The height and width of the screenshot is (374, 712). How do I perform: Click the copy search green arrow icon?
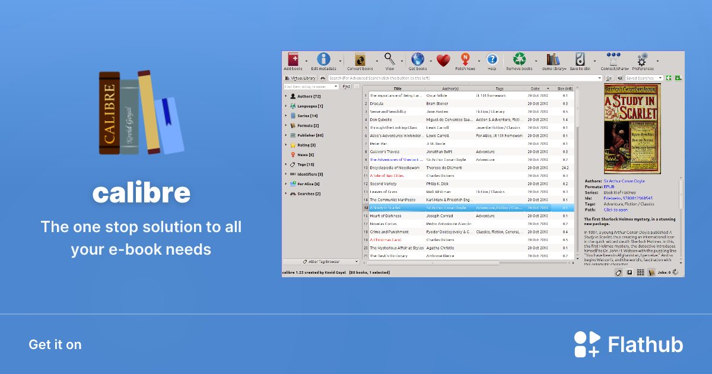pyautogui.click(x=669, y=78)
